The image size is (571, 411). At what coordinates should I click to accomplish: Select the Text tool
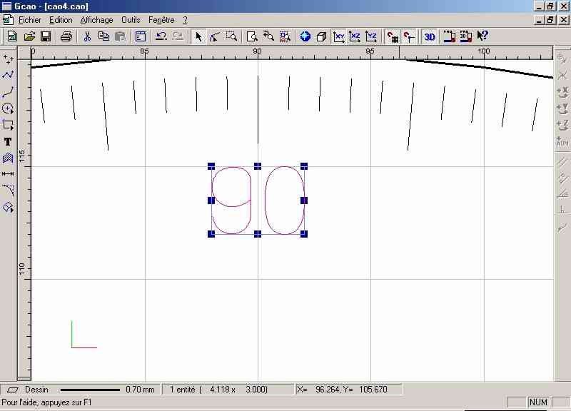pos(8,141)
